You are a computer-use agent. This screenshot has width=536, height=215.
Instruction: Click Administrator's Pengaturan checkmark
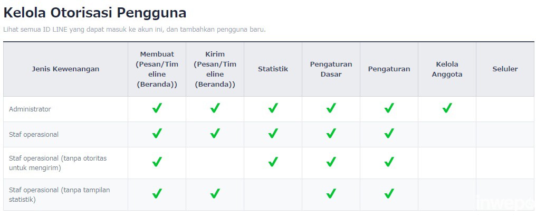(389, 108)
